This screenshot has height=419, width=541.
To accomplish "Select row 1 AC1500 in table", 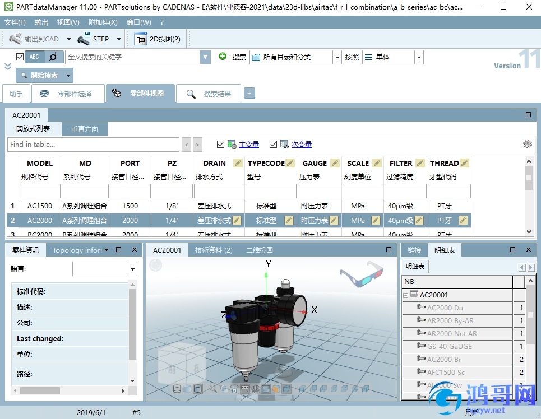I will point(239,206).
